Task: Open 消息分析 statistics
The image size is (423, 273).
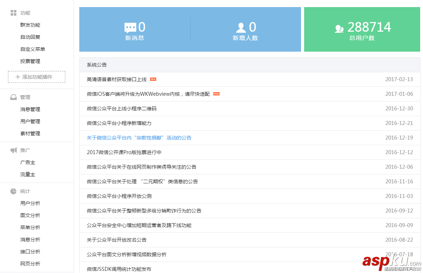Action: click(30, 240)
